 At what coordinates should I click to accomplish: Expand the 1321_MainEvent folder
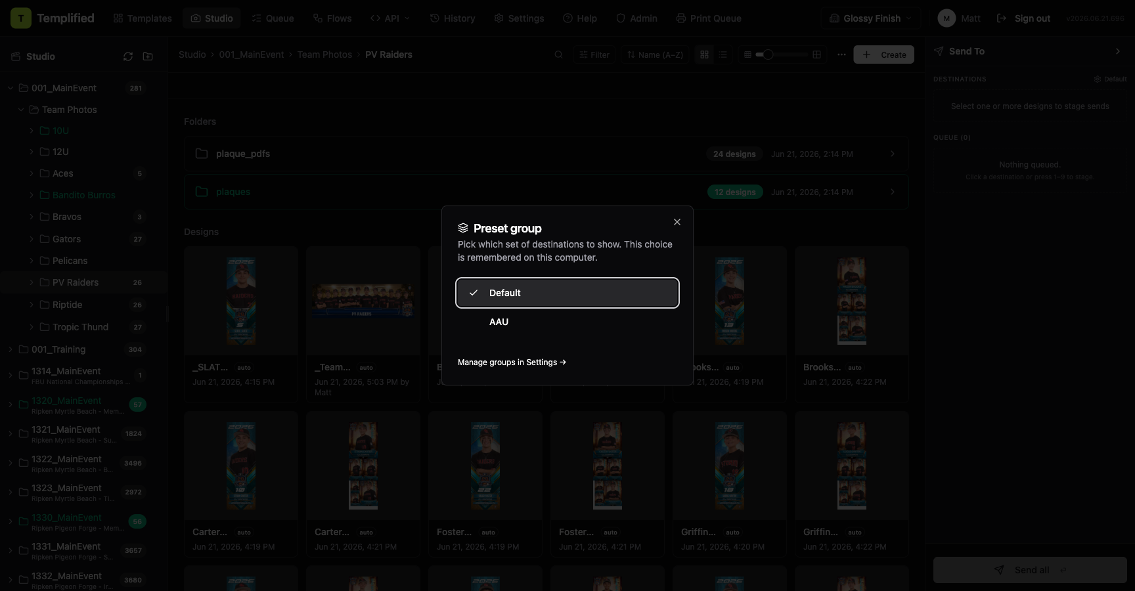pos(11,434)
